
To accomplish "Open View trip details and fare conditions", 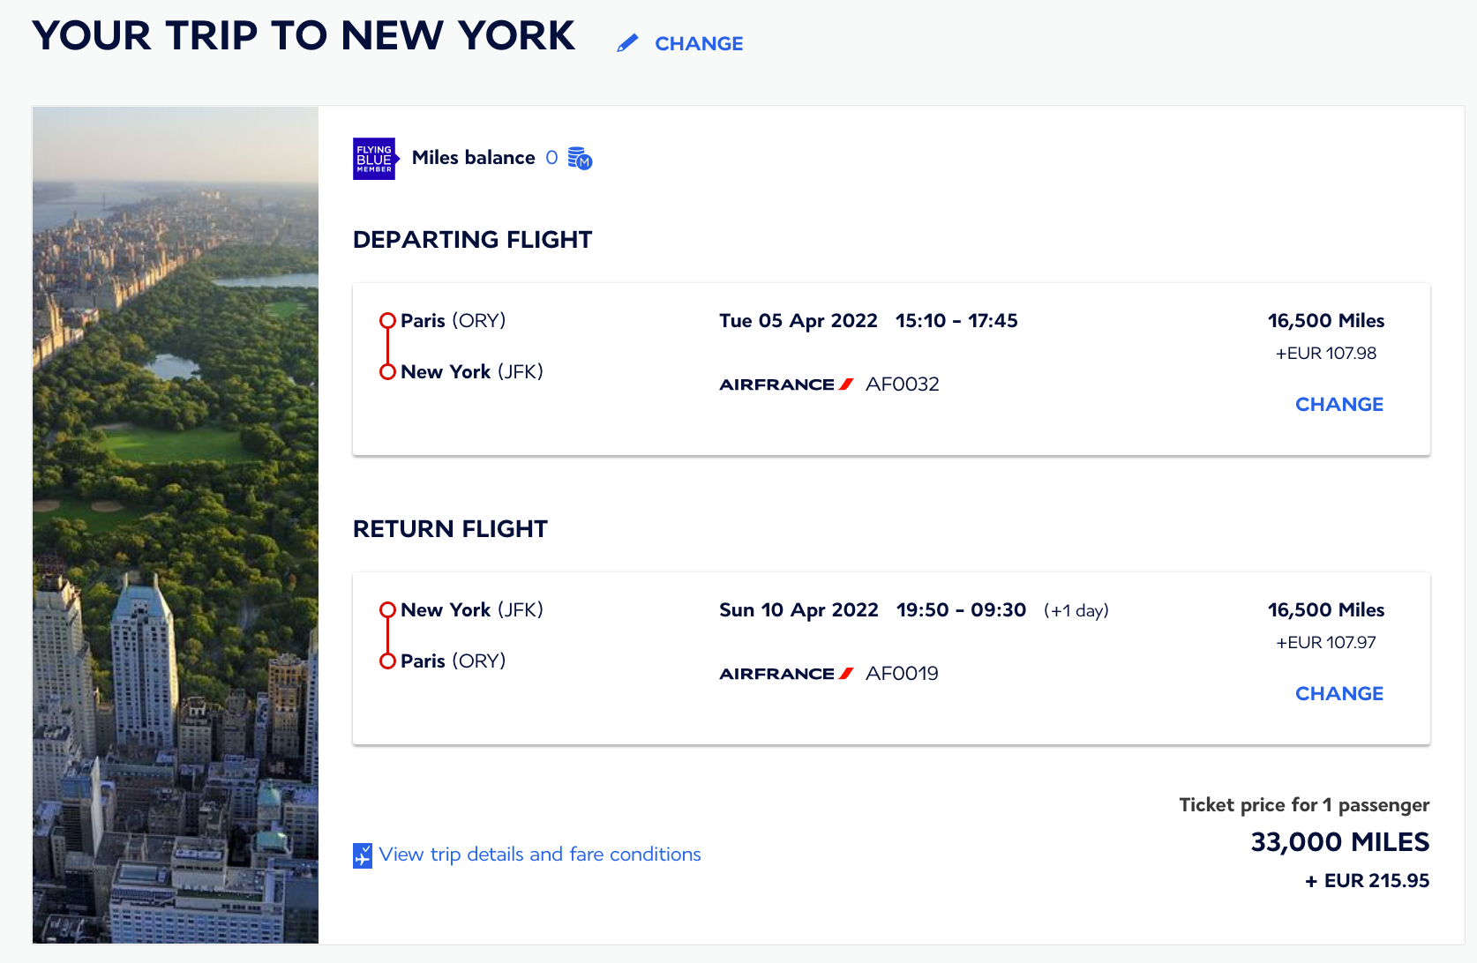I will [540, 855].
